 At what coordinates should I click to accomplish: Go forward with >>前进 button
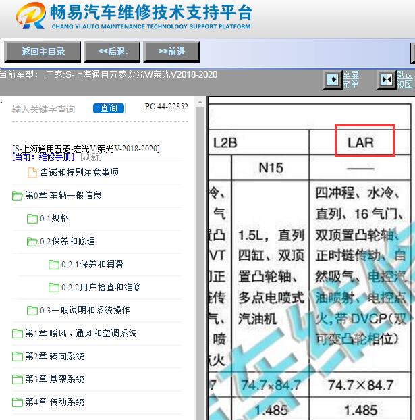click(x=171, y=52)
